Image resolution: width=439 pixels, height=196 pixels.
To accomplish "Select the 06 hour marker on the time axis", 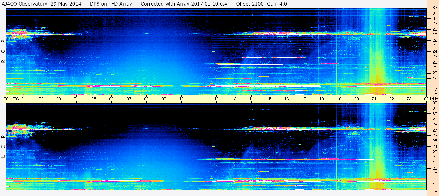I will 111,99.
